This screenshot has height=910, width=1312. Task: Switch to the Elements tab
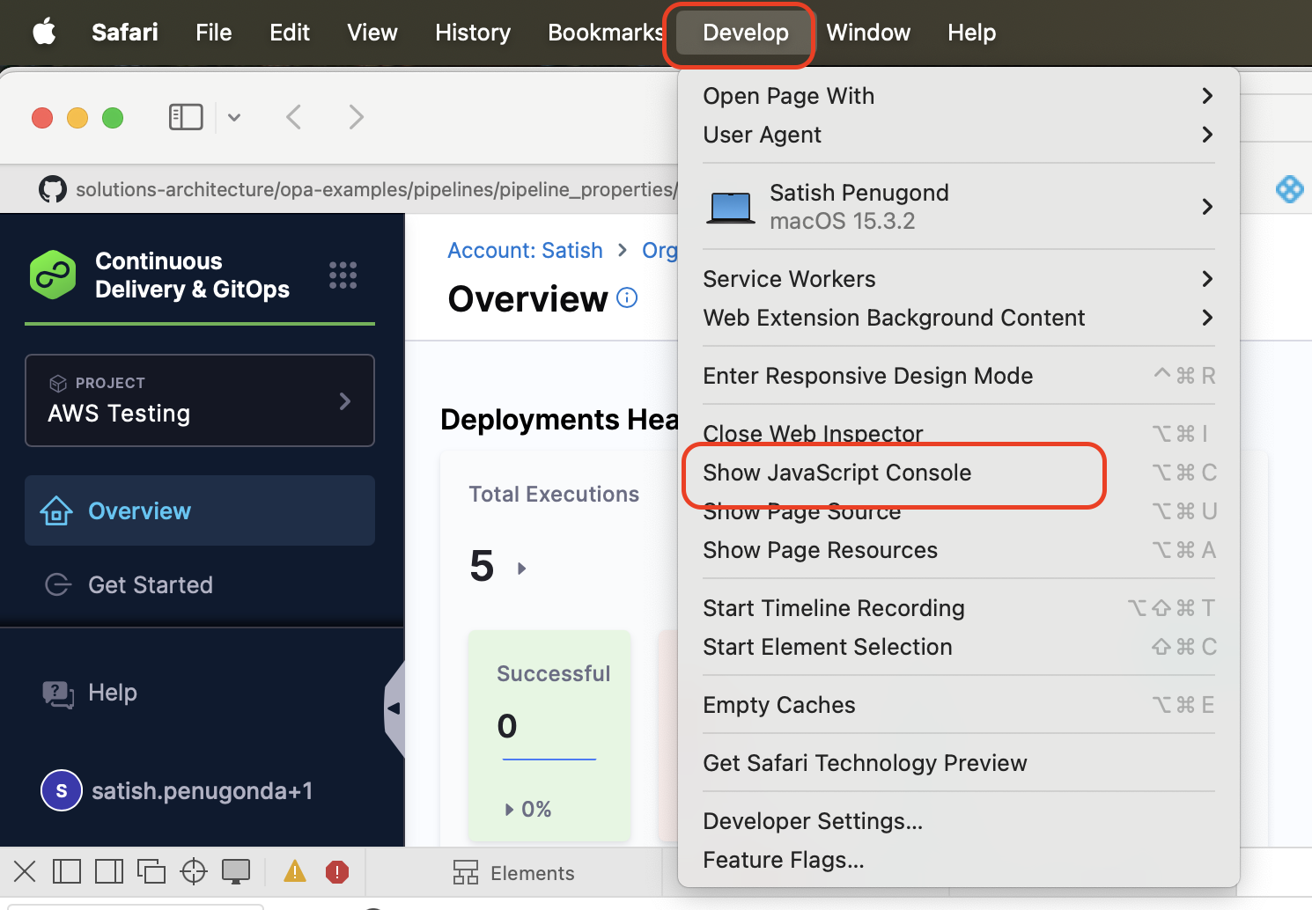(514, 873)
